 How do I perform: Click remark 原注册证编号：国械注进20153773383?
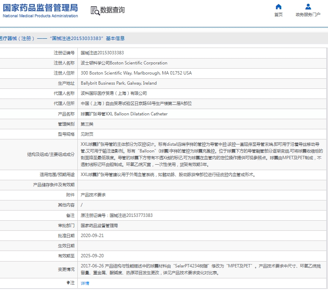tap(117, 215)
